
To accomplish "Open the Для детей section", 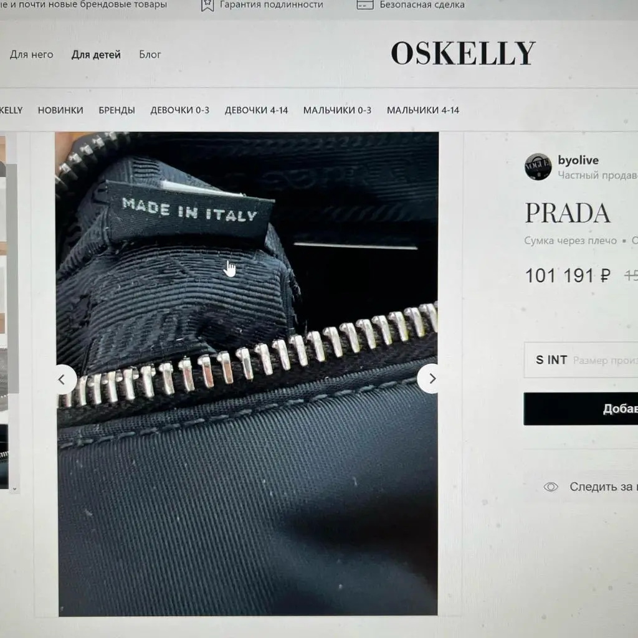I will (96, 55).
